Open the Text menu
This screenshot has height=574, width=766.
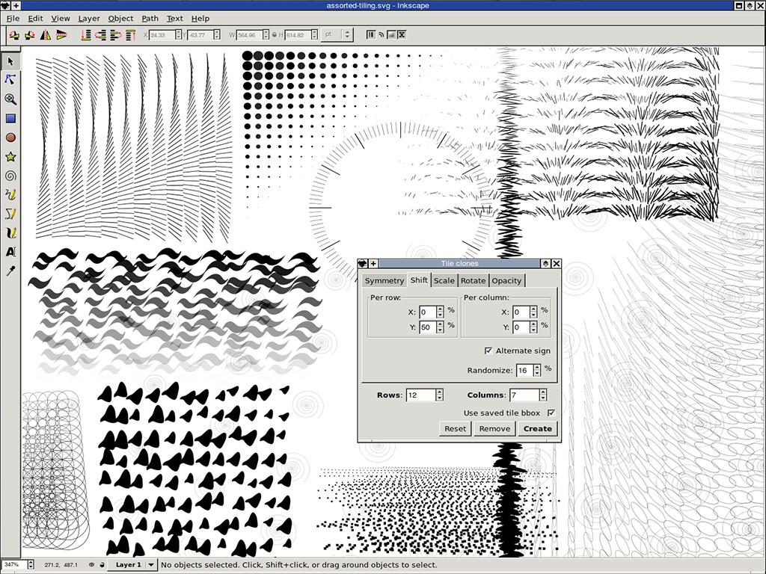174,19
